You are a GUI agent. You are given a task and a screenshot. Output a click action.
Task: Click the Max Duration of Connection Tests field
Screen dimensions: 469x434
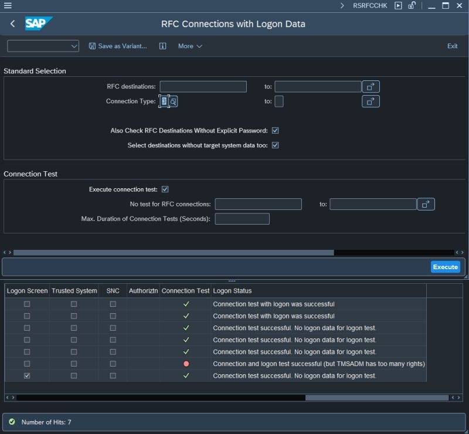(242, 218)
